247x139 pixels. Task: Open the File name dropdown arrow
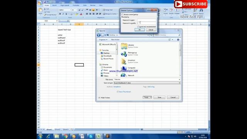pyautogui.click(x=179, y=80)
